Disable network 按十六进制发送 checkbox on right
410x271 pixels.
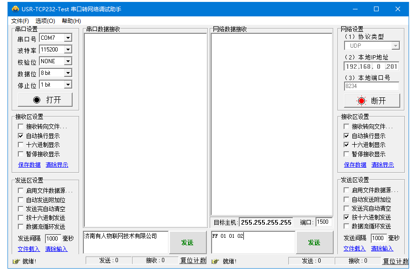point(346,218)
